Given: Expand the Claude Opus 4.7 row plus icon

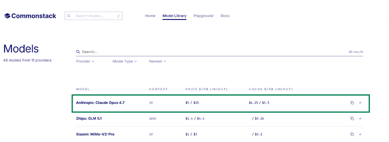Looking at the screenshot, I should coord(360,103).
